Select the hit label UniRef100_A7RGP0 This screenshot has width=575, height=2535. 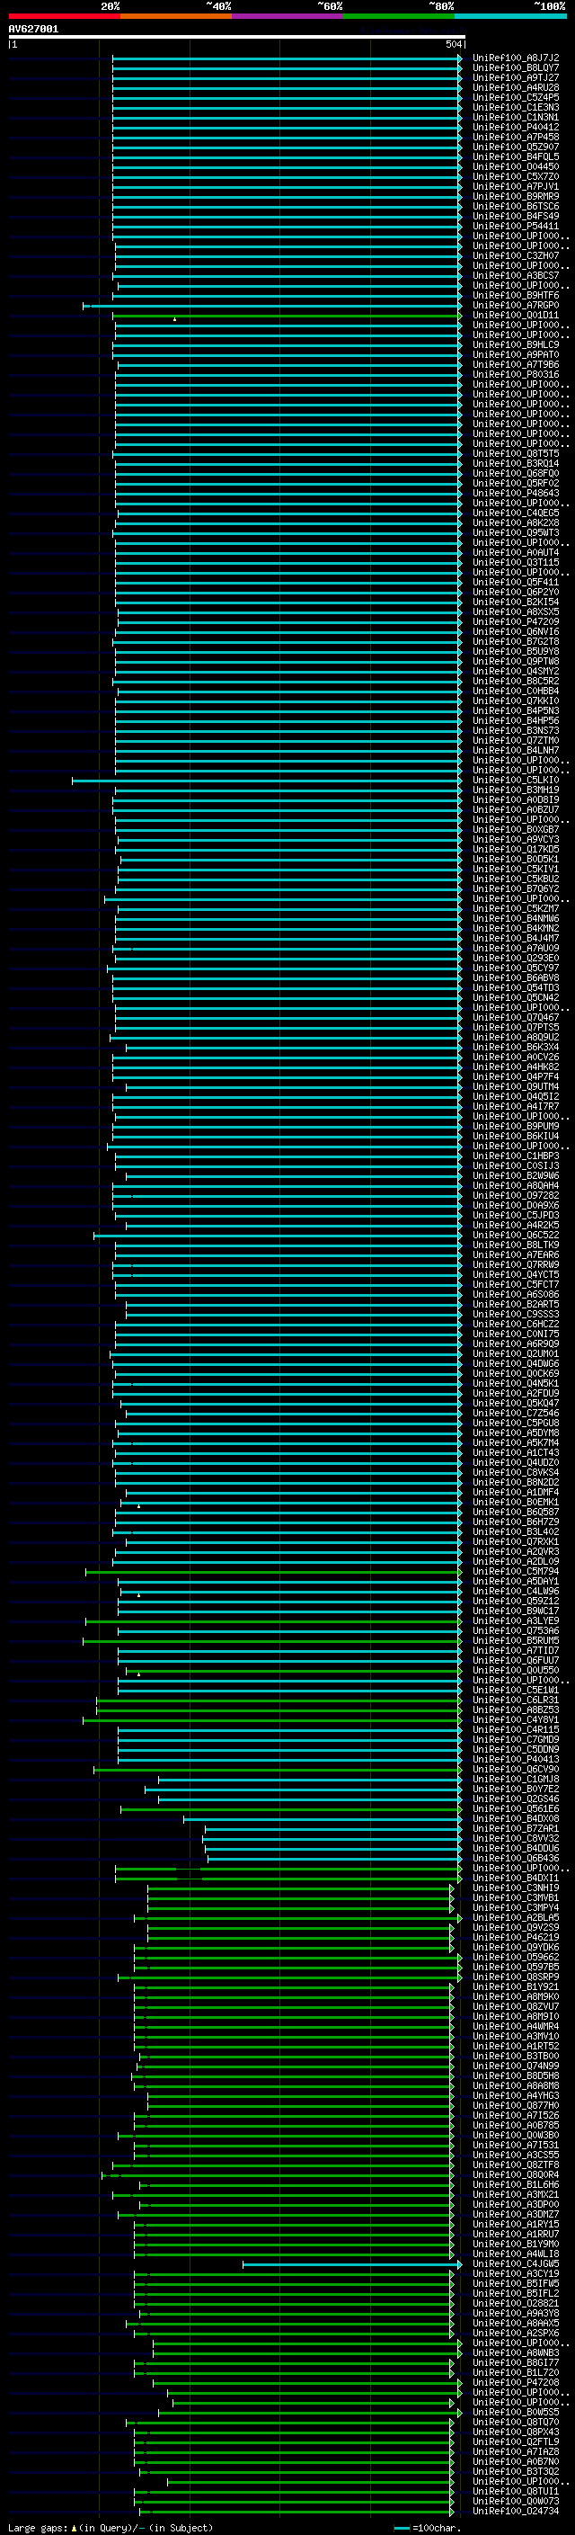(x=516, y=305)
